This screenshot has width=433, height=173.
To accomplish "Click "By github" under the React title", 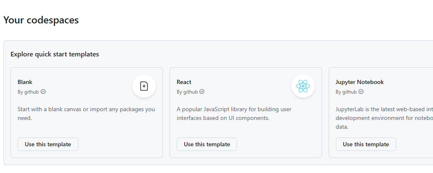I will 187,92.
